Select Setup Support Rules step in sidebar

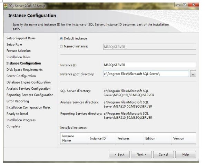pos(21,38)
